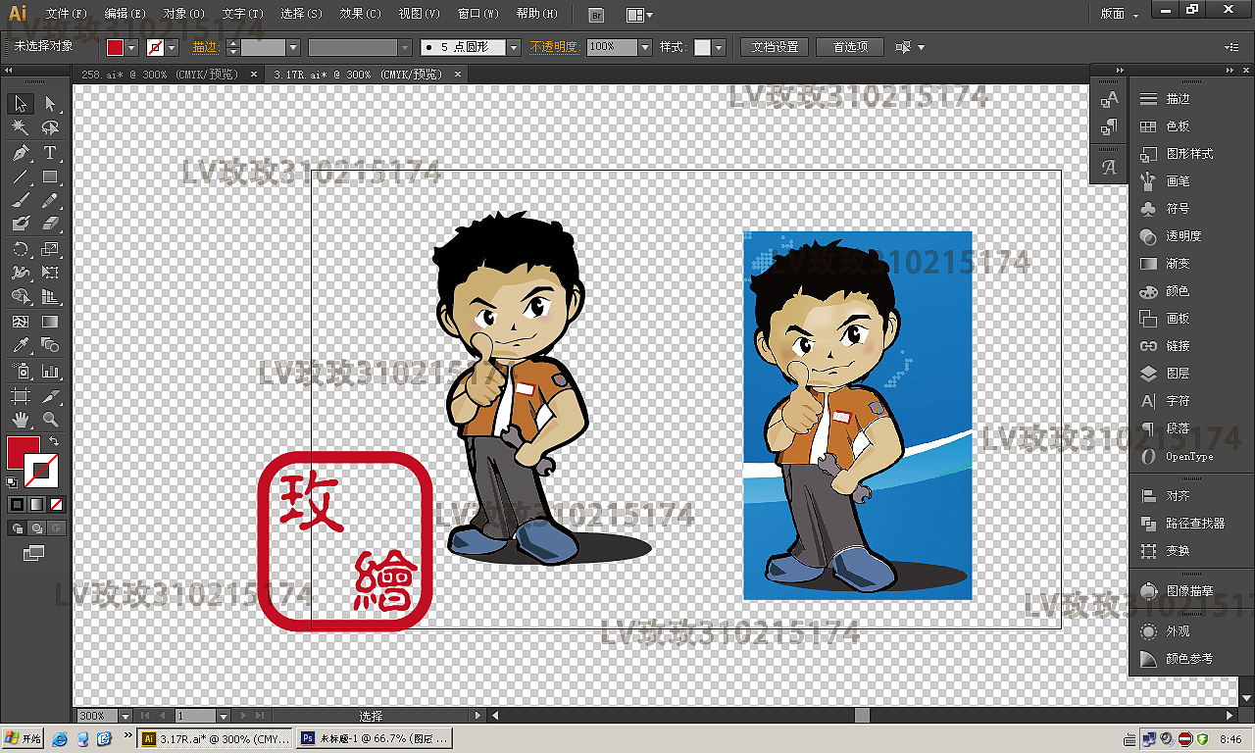The width and height of the screenshot is (1255, 753).
Task: Select the Rotate tool
Action: coord(21,249)
